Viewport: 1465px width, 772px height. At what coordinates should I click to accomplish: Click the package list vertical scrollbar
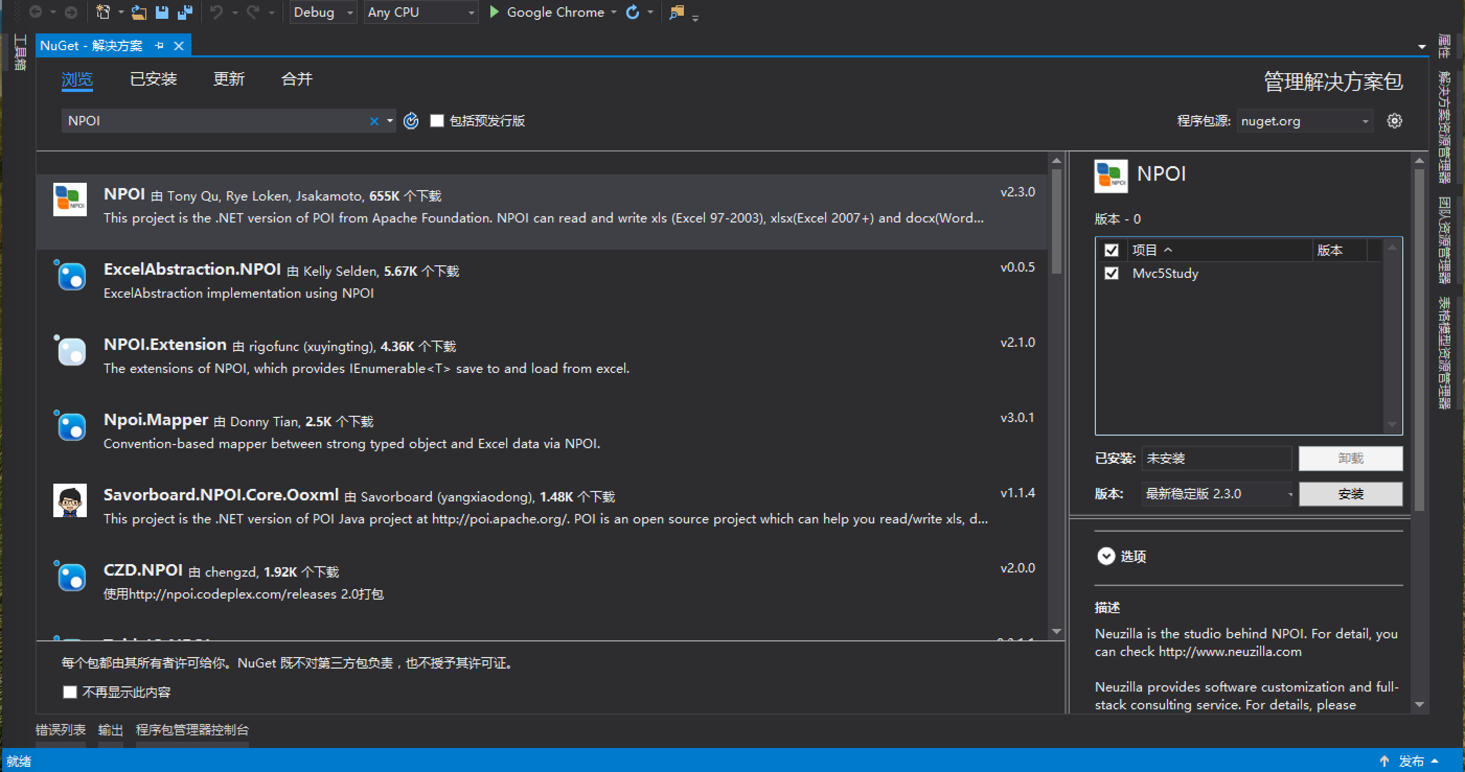[x=1056, y=222]
